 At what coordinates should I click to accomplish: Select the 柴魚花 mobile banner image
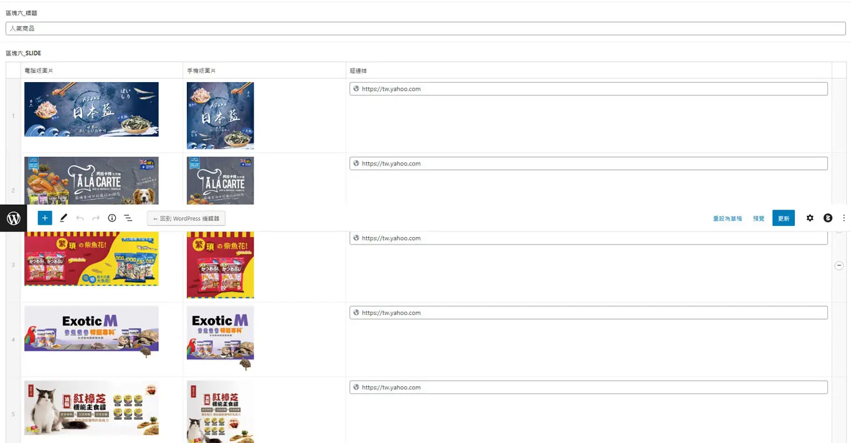pos(221,265)
